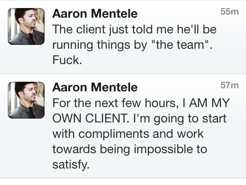The height and width of the screenshot is (185, 246).
Task: Click the word "Fuck." in the top tweet
Action: coord(67,60)
